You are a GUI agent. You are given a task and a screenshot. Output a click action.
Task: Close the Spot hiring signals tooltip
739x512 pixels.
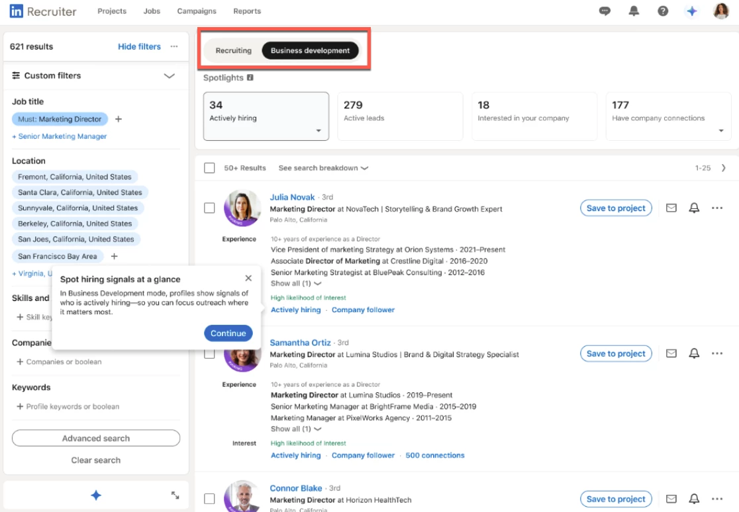point(248,278)
